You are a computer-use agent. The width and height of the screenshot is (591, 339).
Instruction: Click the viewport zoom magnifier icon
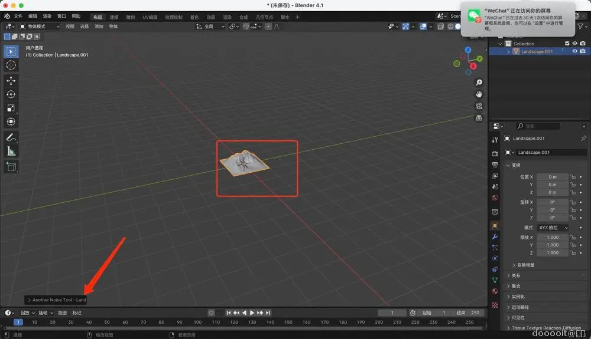479,83
